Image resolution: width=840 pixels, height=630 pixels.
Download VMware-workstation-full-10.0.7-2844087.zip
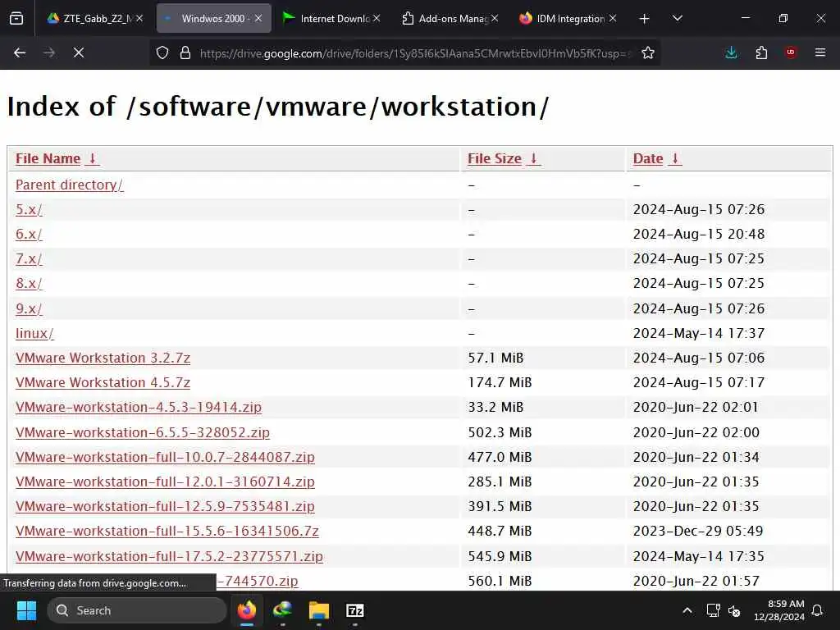point(165,457)
